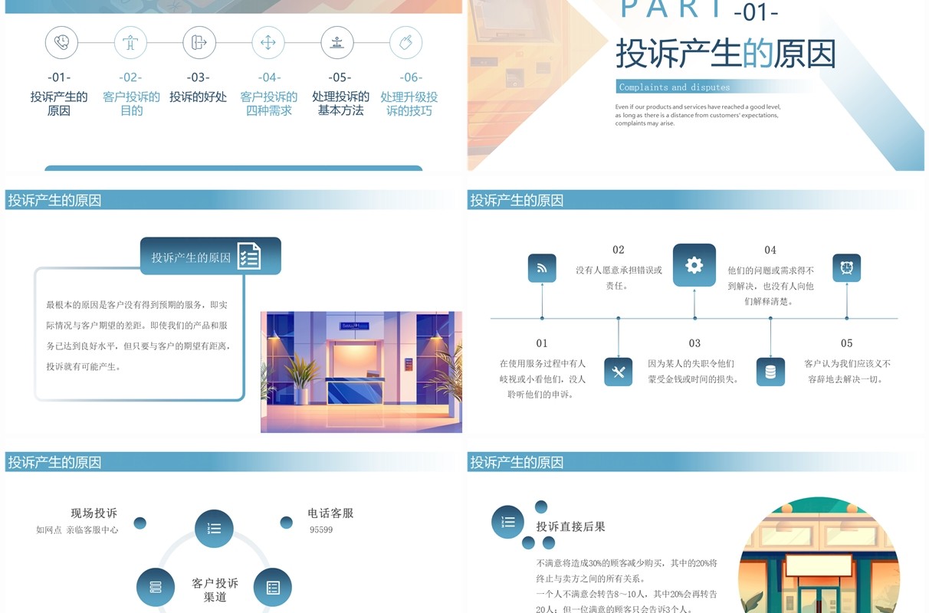Click the English paragraph starting Even if our products
The image size is (929, 613).
point(698,115)
